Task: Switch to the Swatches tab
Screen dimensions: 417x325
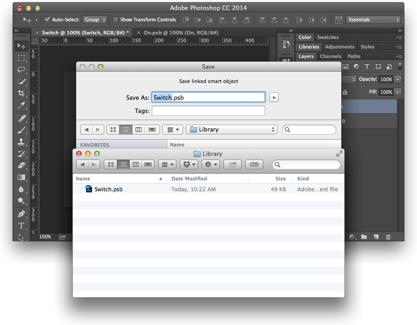Action: point(328,37)
